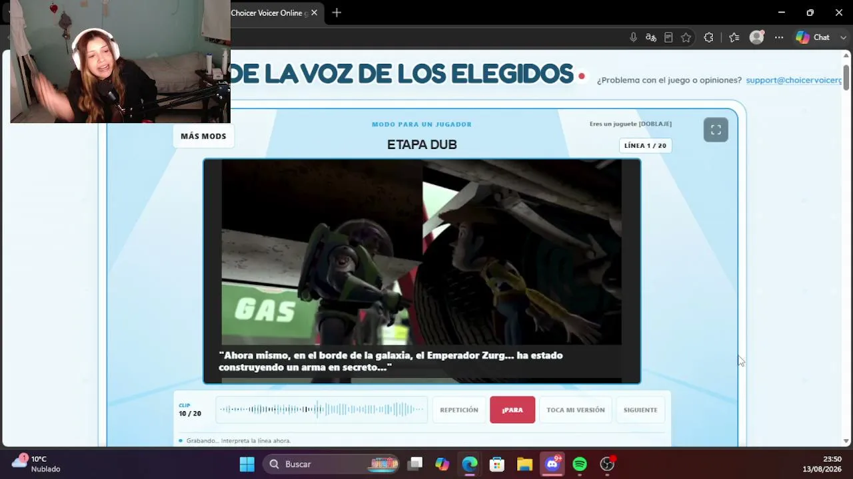Screen dimensions: 853x479
Task: Click the subtitle line about Emperador Zurg
Action: 391,361
